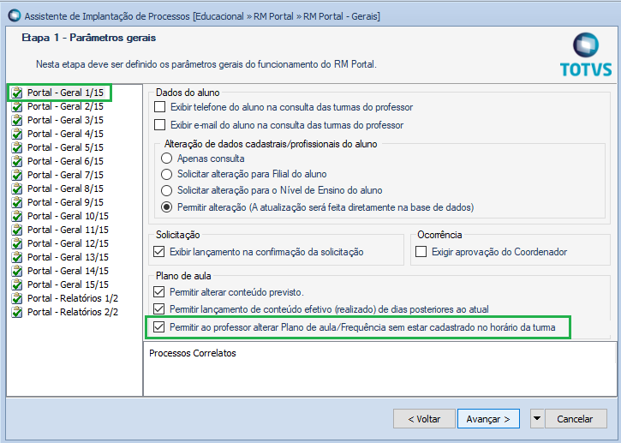Uncheck Exibir lançamento na confirmação da solicitação
This screenshot has width=621, height=443.
coord(158,252)
